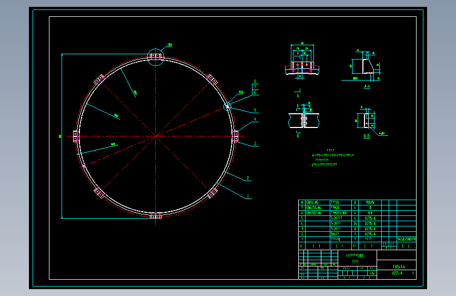Select part balloon number 3
Screen dimensions: 456x296
pos(255,144)
